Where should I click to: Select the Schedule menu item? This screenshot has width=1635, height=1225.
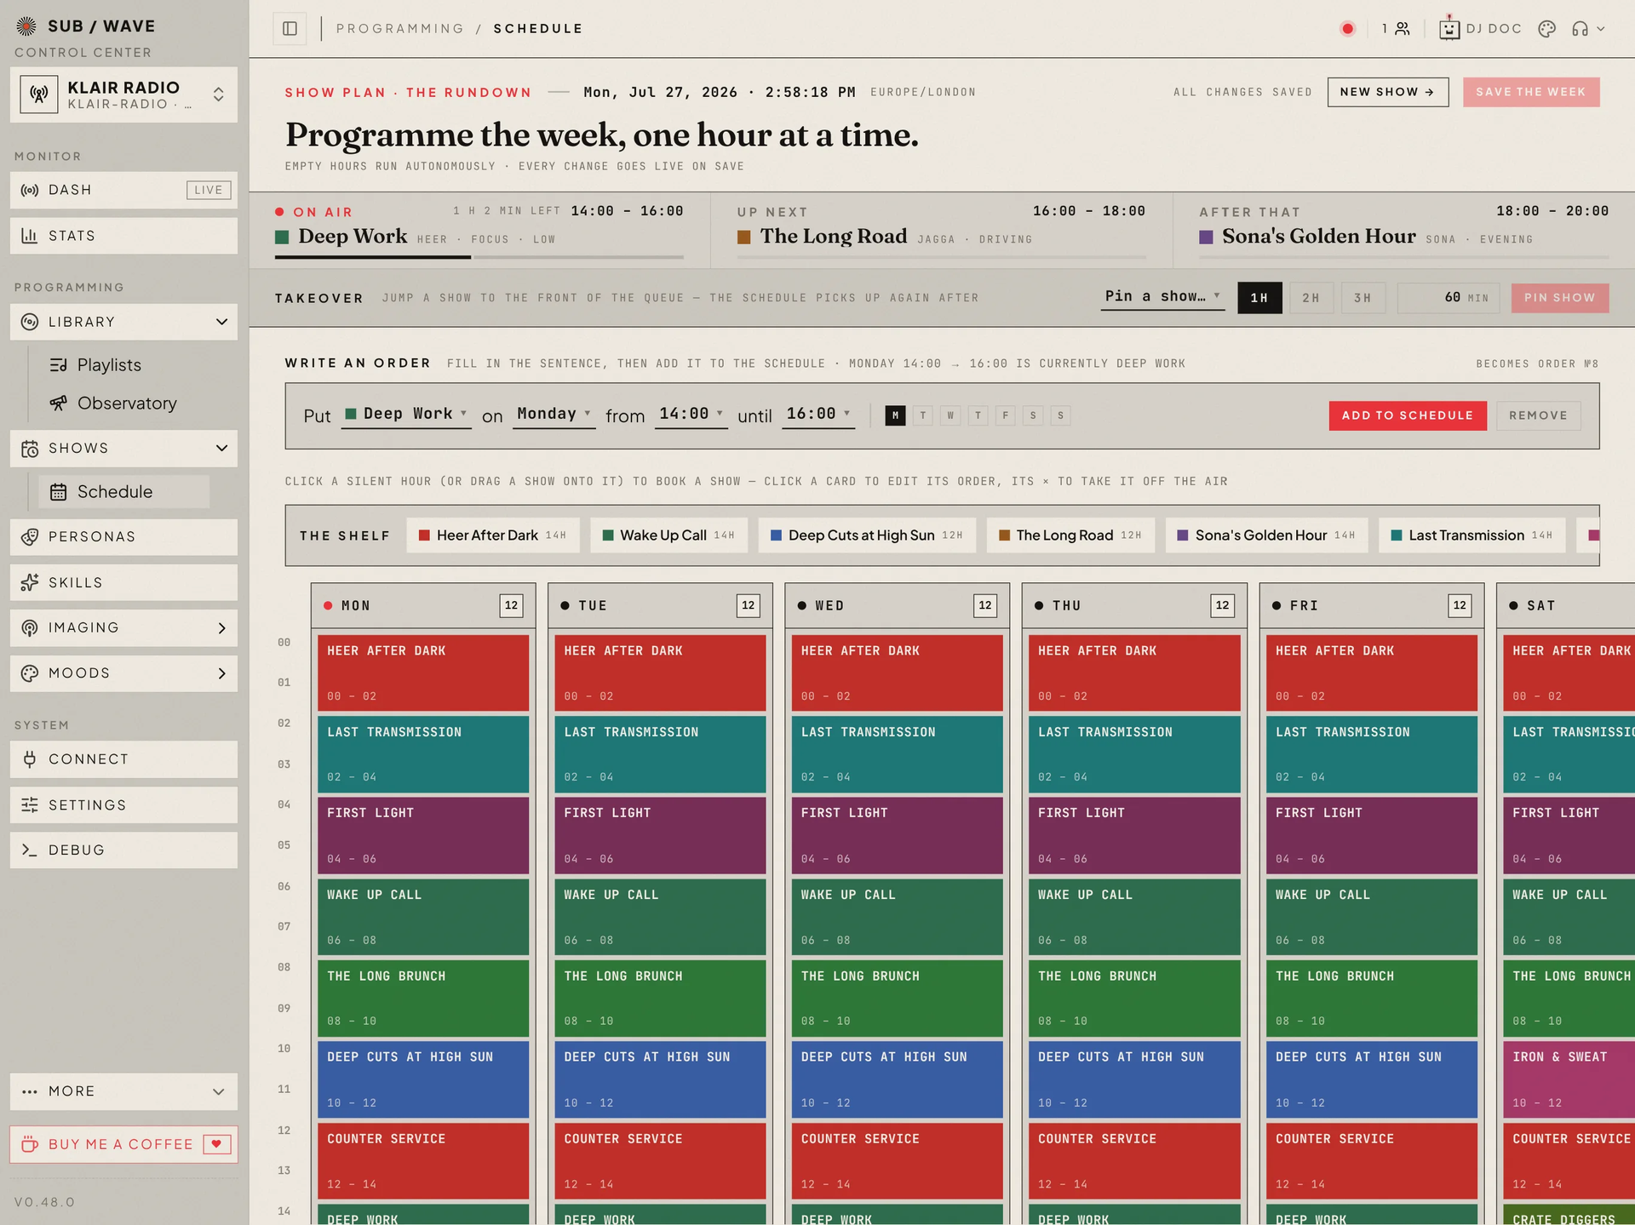[123, 492]
